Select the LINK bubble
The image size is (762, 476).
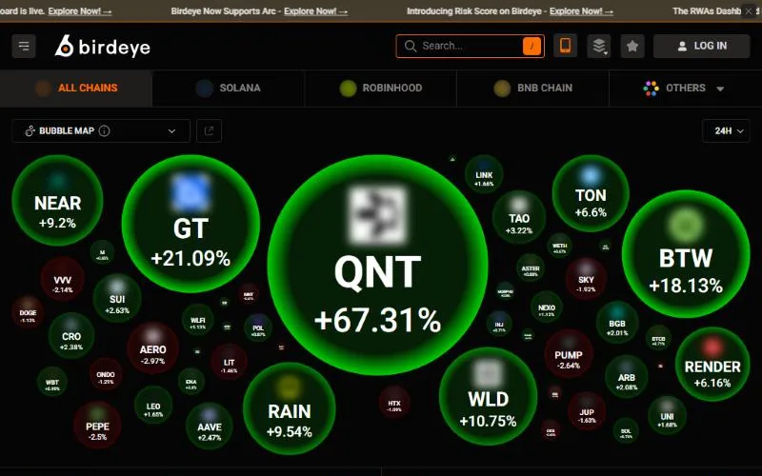tap(484, 174)
